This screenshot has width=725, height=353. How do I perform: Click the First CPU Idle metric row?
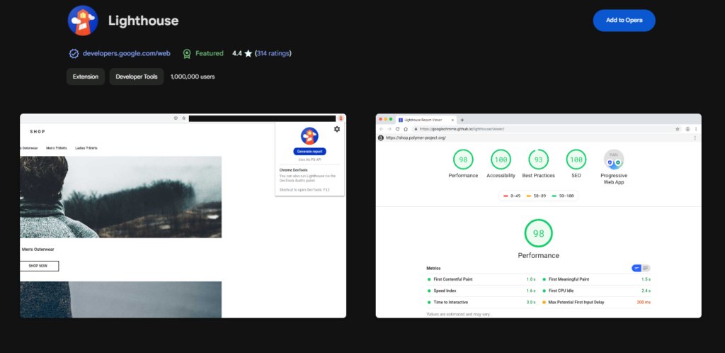tap(596, 291)
